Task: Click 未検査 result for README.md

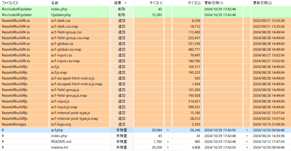Action: click(122, 142)
